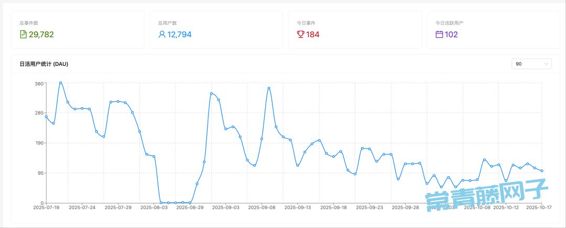The width and height of the screenshot is (566, 228).
Task: Click today's active users count 102
Action: (x=451, y=35)
